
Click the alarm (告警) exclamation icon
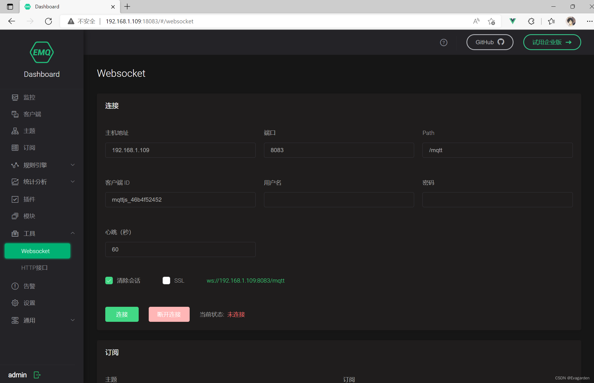pos(15,286)
